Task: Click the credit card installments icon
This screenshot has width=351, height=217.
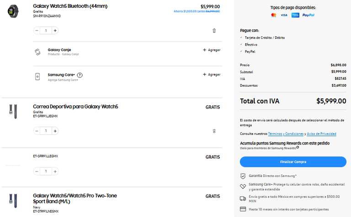Action: 243,209
